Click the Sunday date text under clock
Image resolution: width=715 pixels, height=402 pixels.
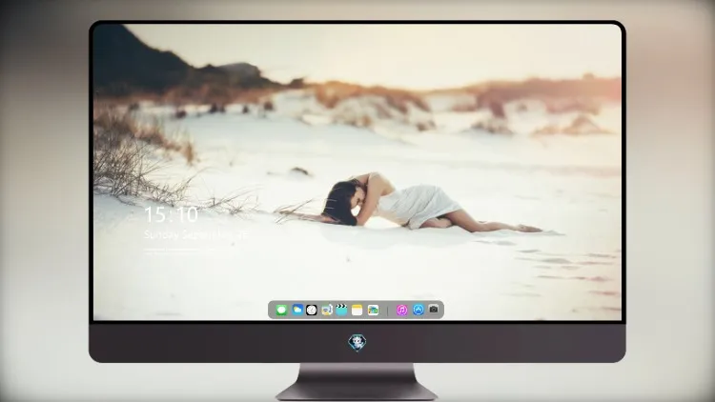[196, 234]
